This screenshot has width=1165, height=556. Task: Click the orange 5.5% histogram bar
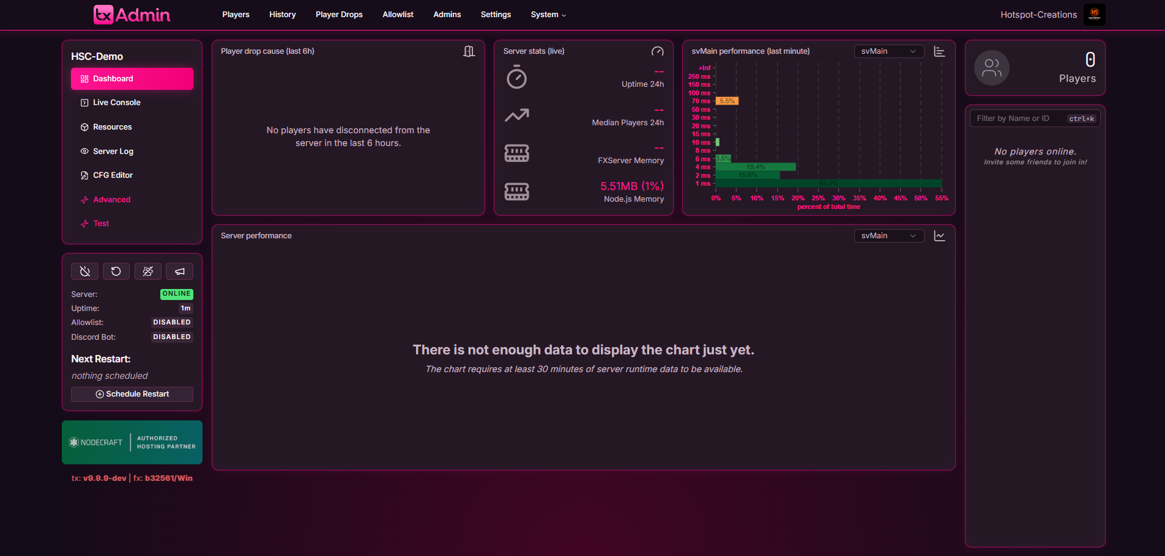(727, 101)
